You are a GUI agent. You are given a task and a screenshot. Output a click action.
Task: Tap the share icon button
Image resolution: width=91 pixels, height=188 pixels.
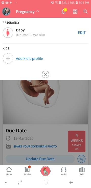[x=81, y=159]
